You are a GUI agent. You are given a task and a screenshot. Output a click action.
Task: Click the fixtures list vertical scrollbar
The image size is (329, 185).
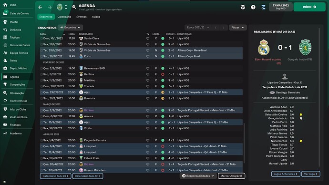pos(244,144)
